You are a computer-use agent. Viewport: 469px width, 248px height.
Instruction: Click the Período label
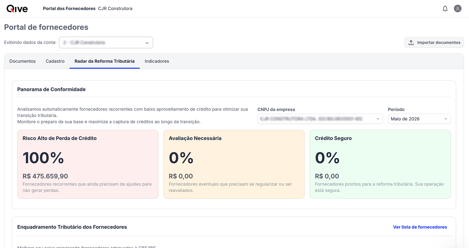pos(396,109)
